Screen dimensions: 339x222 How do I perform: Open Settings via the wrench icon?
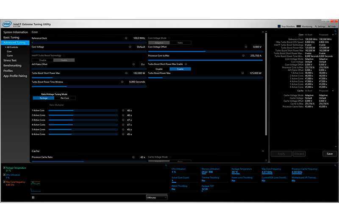(x=316, y=26)
